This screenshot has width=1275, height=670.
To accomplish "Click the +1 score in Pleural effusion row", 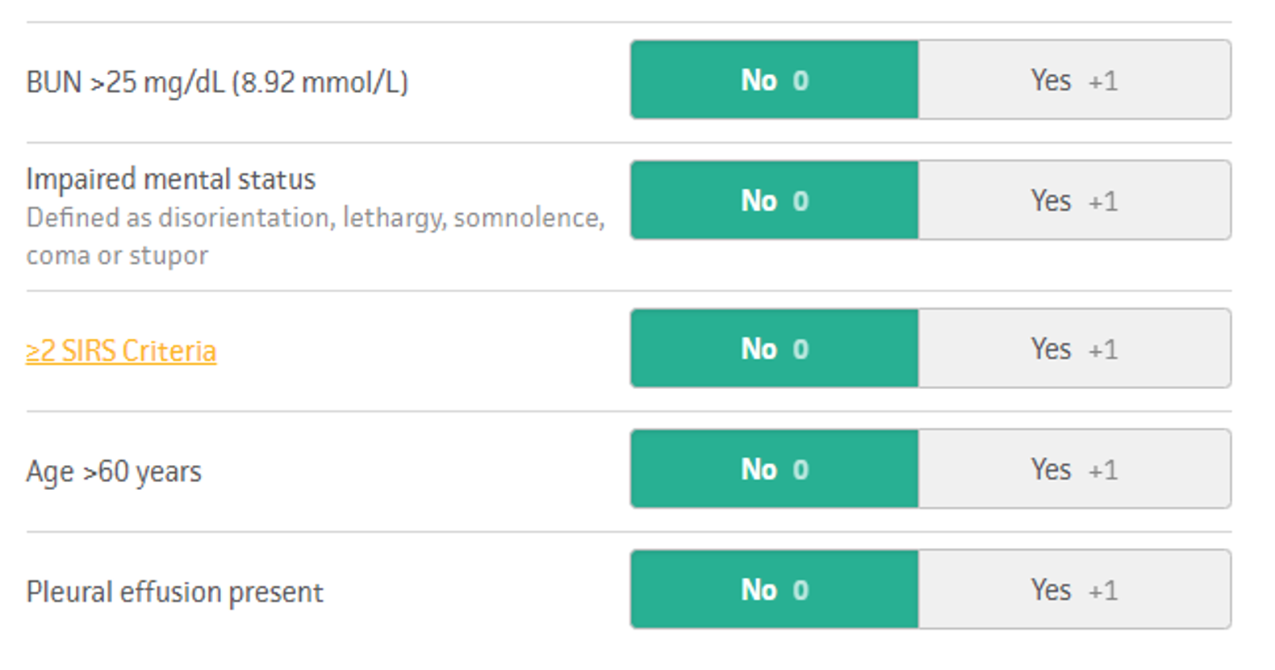I will (x=1103, y=591).
